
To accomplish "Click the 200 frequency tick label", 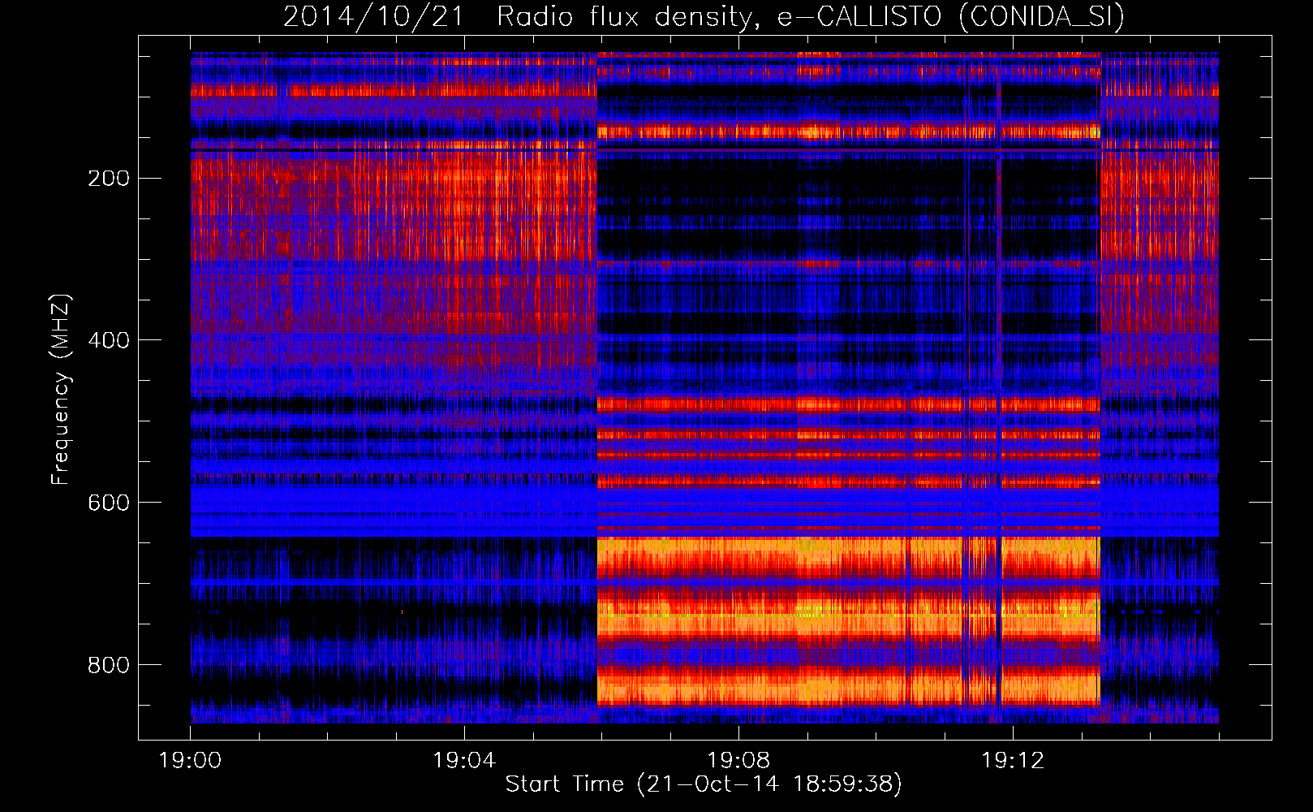I will pos(109,179).
